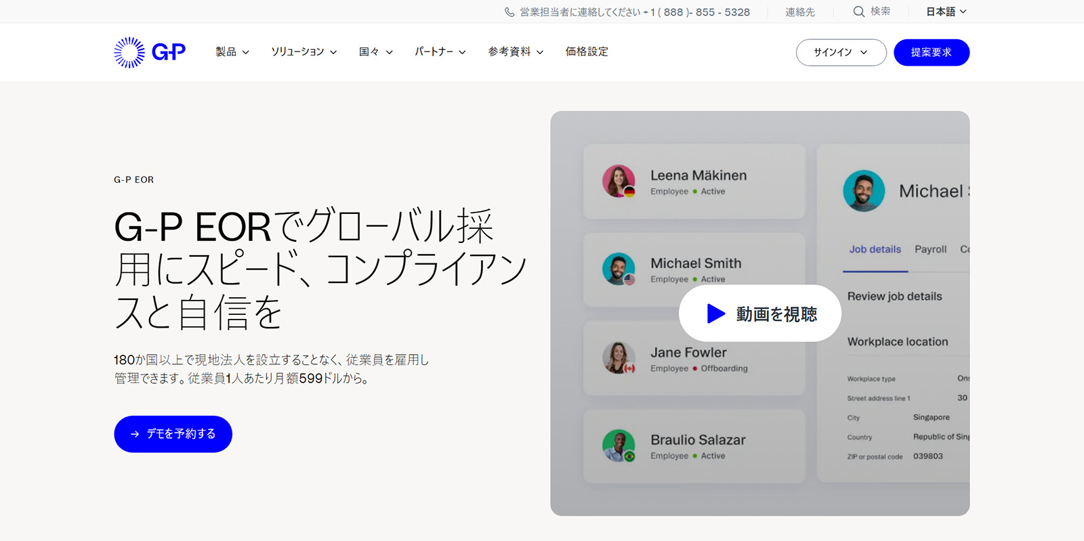Click Leena Mäkinen's avatar
Image resolution: width=1084 pixels, height=541 pixels.
(619, 181)
